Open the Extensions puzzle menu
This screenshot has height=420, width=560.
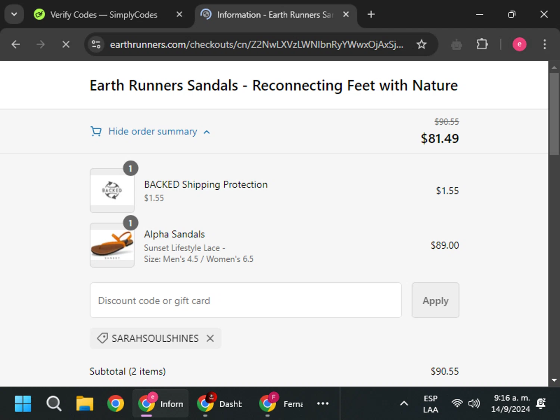[482, 44]
